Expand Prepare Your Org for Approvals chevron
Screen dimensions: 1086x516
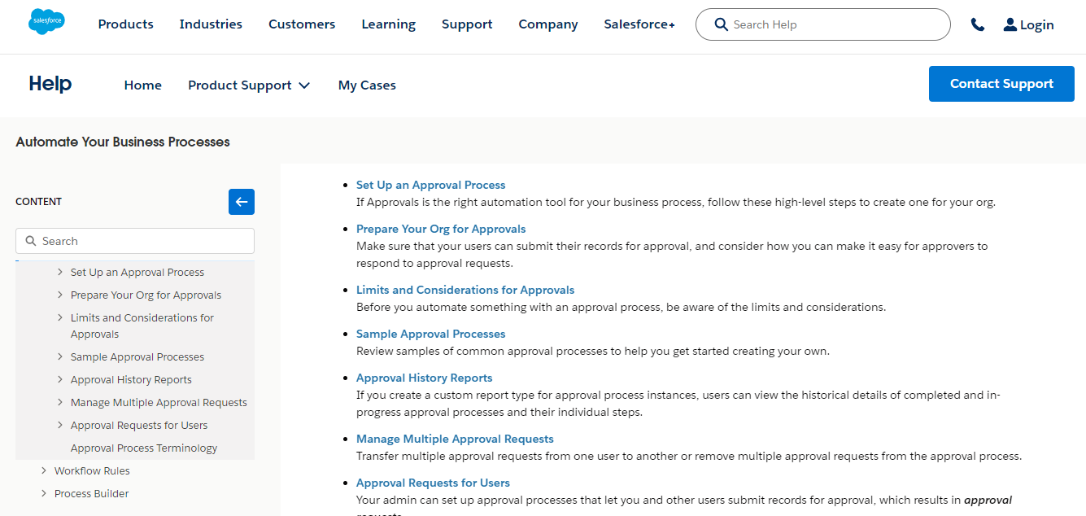point(60,295)
